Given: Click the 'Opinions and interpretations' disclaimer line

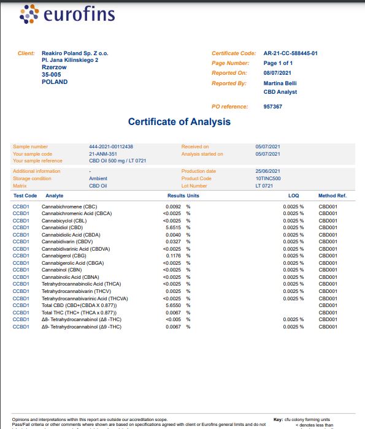Looking at the screenshot, I should [90, 419].
